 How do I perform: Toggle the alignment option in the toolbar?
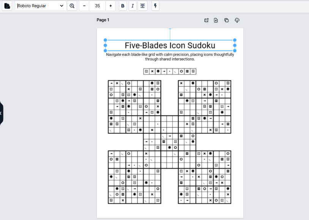coord(142,6)
